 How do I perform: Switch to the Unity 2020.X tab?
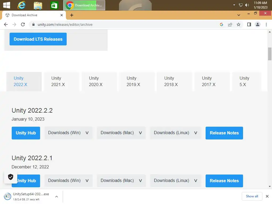99,81
